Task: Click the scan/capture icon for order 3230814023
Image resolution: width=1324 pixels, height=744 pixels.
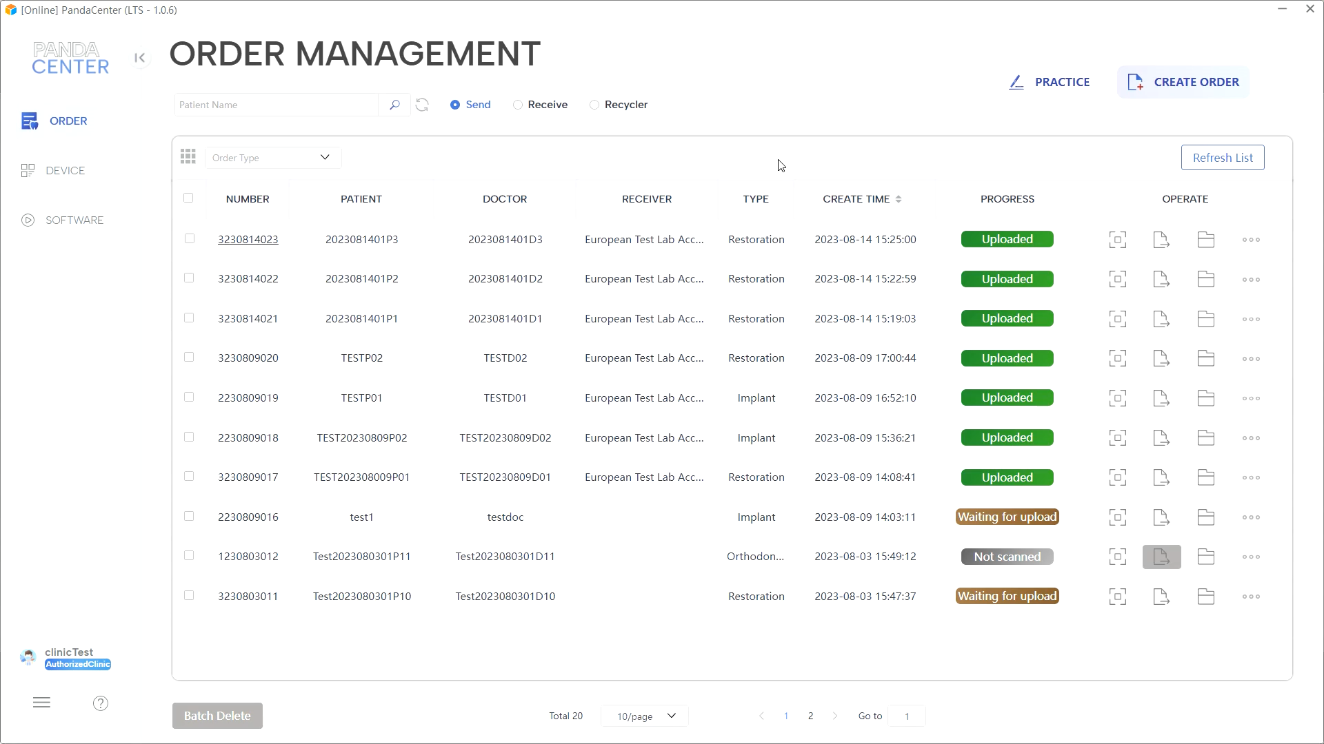Action: pos(1118,239)
